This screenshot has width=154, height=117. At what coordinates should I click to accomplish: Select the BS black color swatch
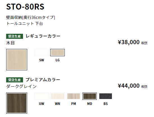(x=105, y=96)
